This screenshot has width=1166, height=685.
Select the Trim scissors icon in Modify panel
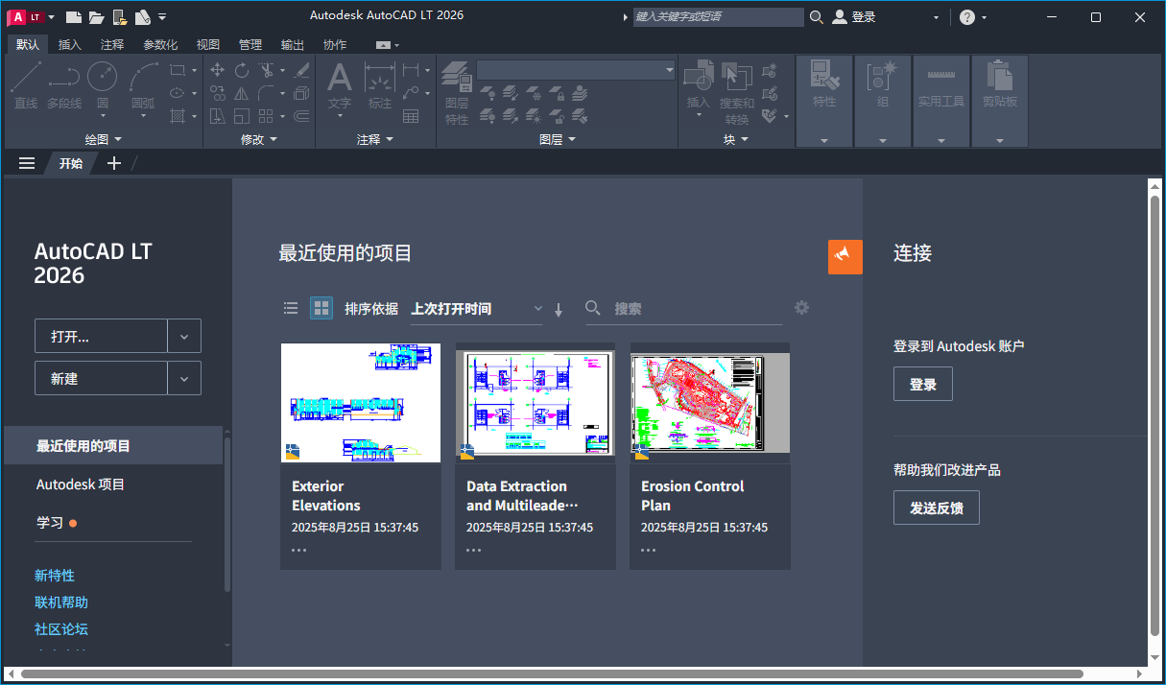click(x=267, y=70)
